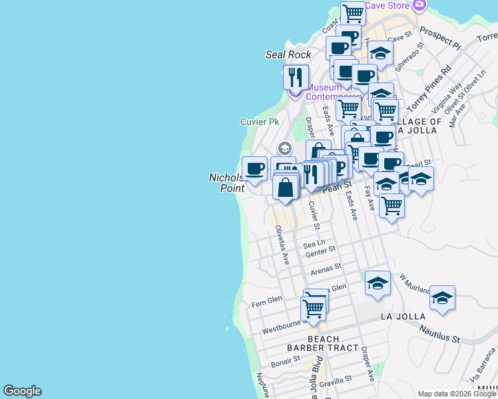Image resolution: width=498 pixels, height=399 pixels.
Task: Select the Sea Ln label
Action: coord(314,244)
